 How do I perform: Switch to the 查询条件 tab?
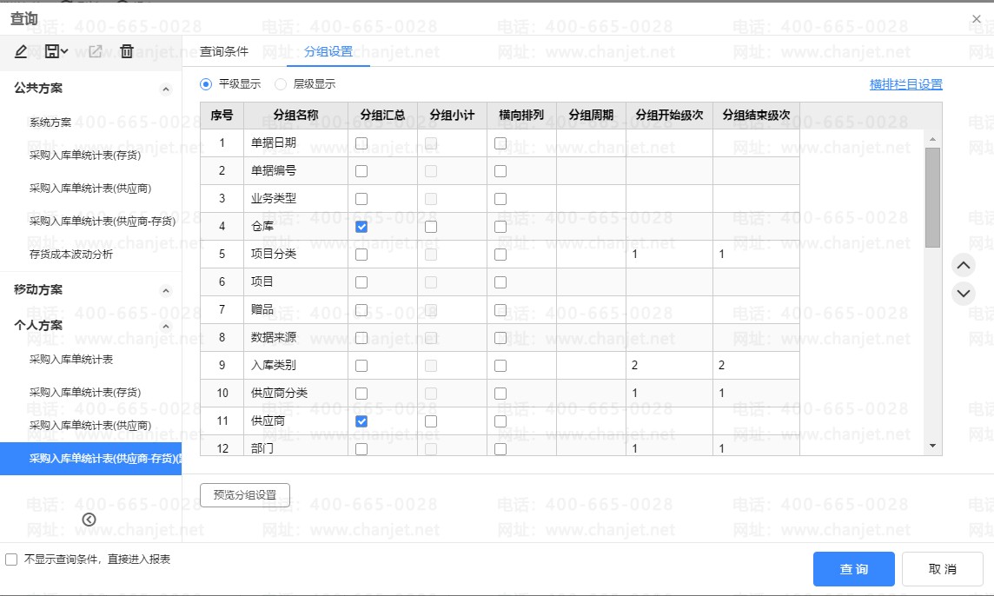224,52
